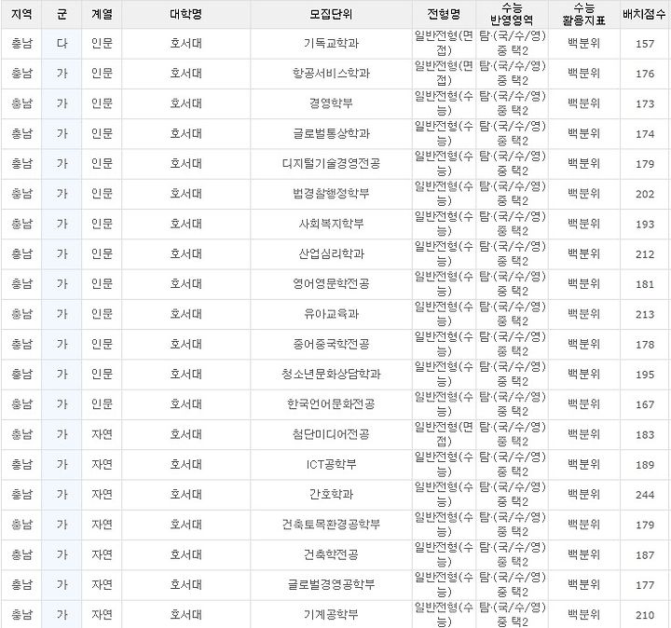671x628 pixels.
Task: Click 호서대 in the 간호학과 row
Action: tap(185, 494)
